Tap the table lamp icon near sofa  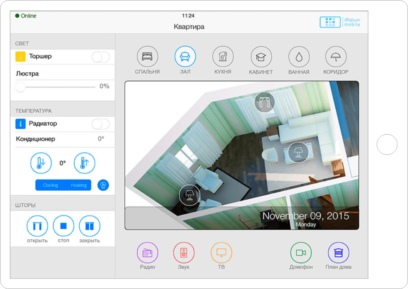click(x=298, y=152)
